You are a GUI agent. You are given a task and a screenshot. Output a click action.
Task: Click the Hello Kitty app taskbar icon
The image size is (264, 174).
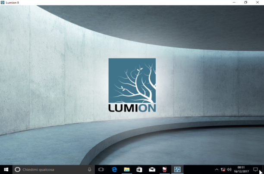click(164, 169)
